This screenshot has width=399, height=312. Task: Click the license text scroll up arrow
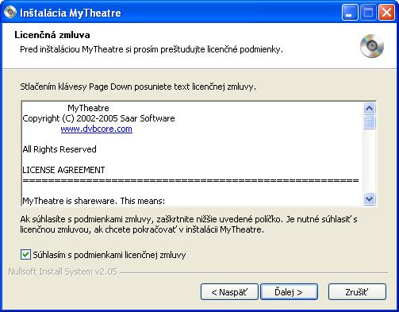(369, 108)
